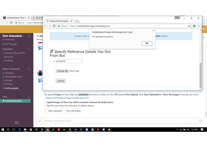Open All Threads in Slack
Screen dimensions: 207x147
point(10,44)
